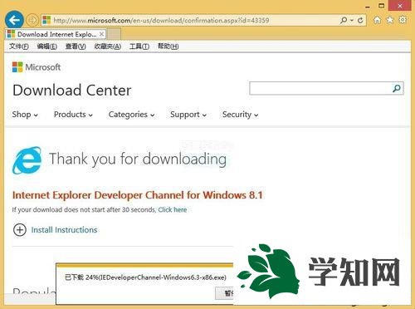
Task: Click Internet Explorer Developer Channel for Windows 8.1 heading
Action: [x=137, y=195]
